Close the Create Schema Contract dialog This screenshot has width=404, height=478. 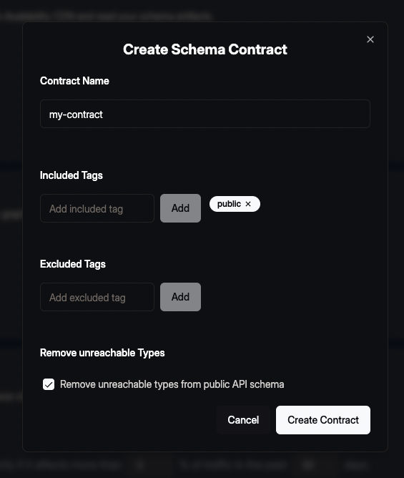(x=370, y=39)
